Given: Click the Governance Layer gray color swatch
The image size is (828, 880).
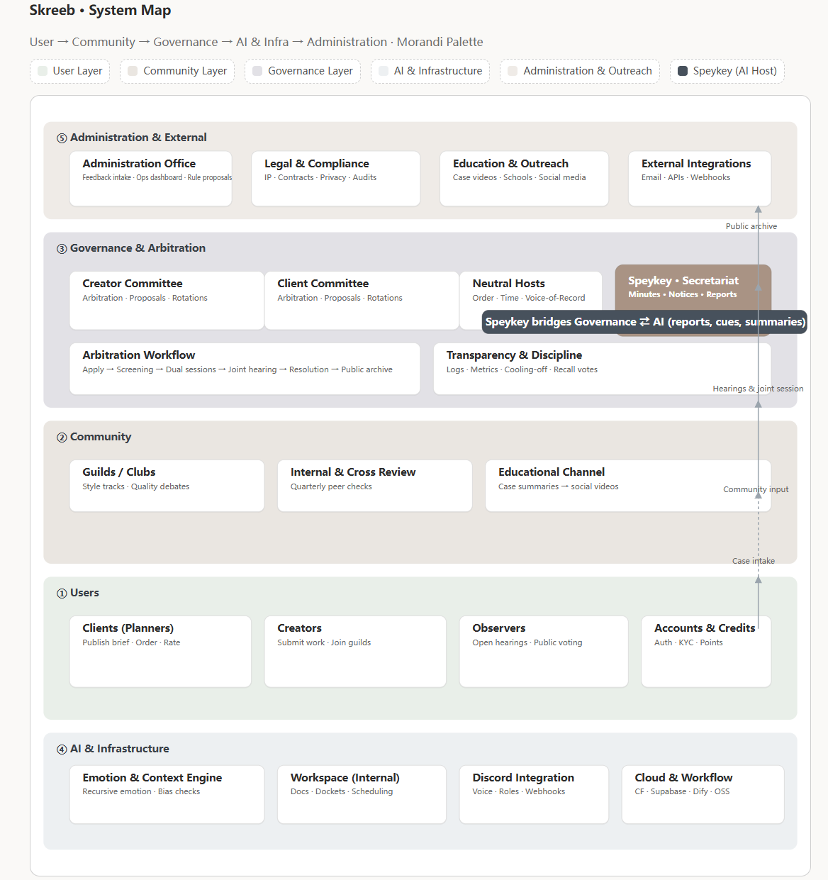Looking at the screenshot, I should (257, 71).
